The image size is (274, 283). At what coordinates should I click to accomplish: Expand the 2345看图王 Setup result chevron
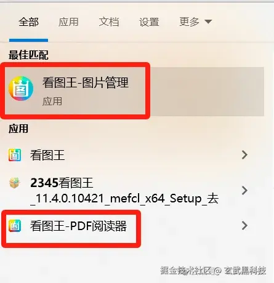pos(244,190)
